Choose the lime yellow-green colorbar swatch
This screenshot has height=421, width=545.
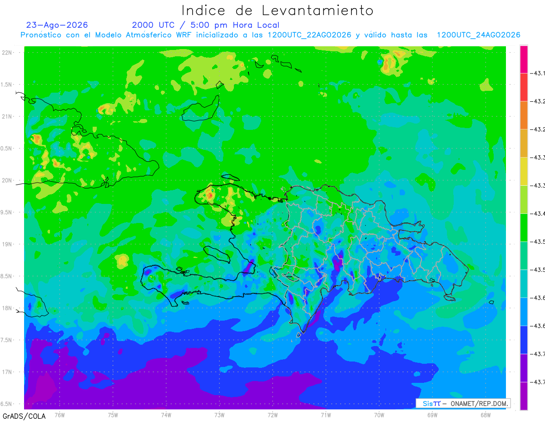click(x=524, y=199)
